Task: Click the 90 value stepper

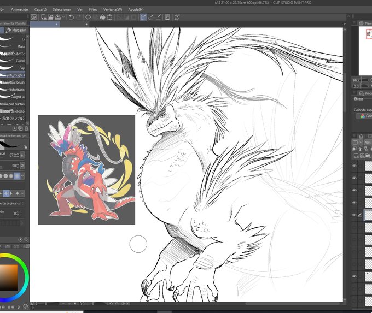Action: (18, 166)
